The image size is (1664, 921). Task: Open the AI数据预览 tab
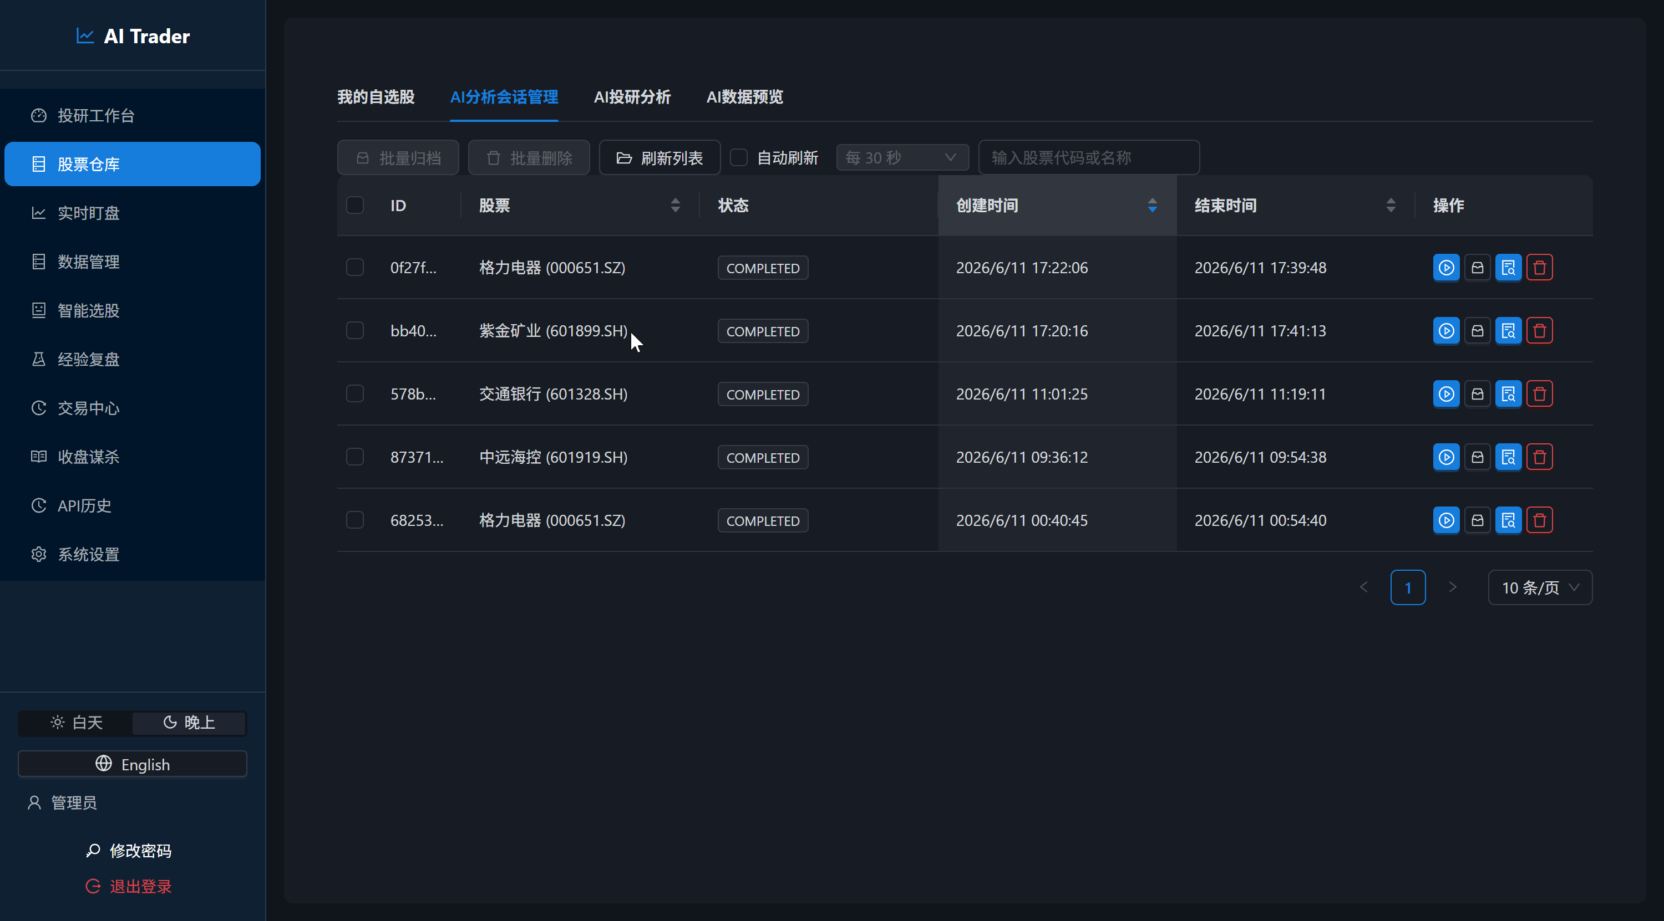(x=744, y=97)
